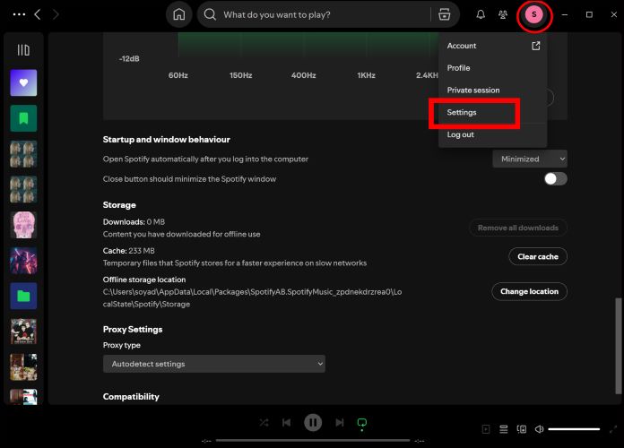
Task: Open the Browse icon in search bar
Action: tap(444, 14)
